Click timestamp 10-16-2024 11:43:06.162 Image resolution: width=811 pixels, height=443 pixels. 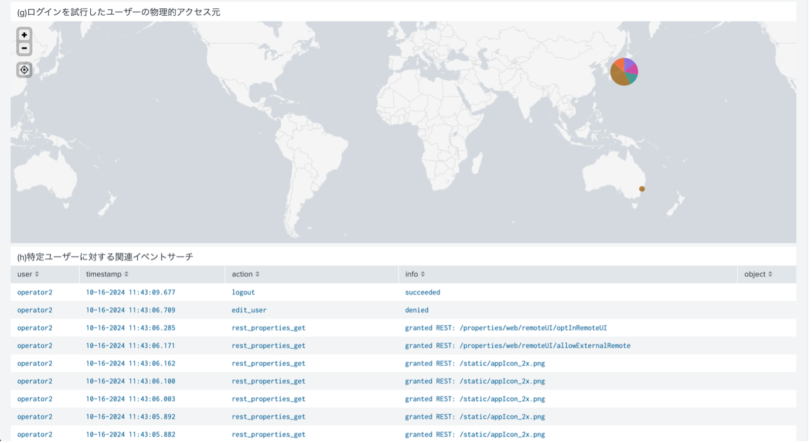pyautogui.click(x=131, y=363)
